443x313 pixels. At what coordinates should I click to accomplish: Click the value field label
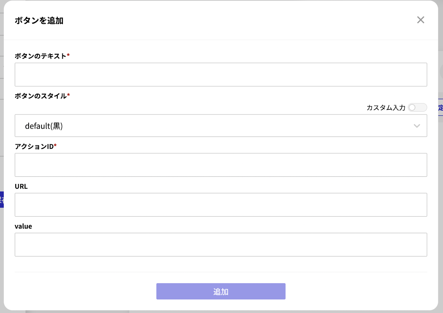23,226
